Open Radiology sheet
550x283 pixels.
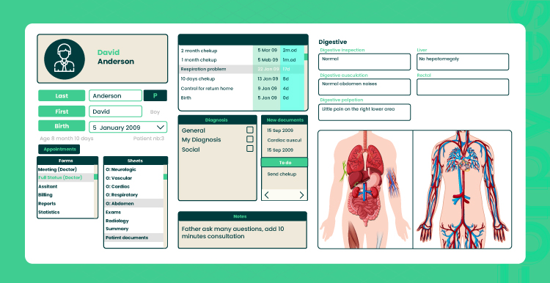134,221
